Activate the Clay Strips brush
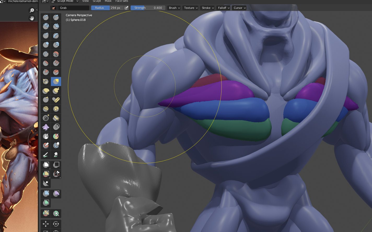This screenshot has width=372, height=232. 56,27
